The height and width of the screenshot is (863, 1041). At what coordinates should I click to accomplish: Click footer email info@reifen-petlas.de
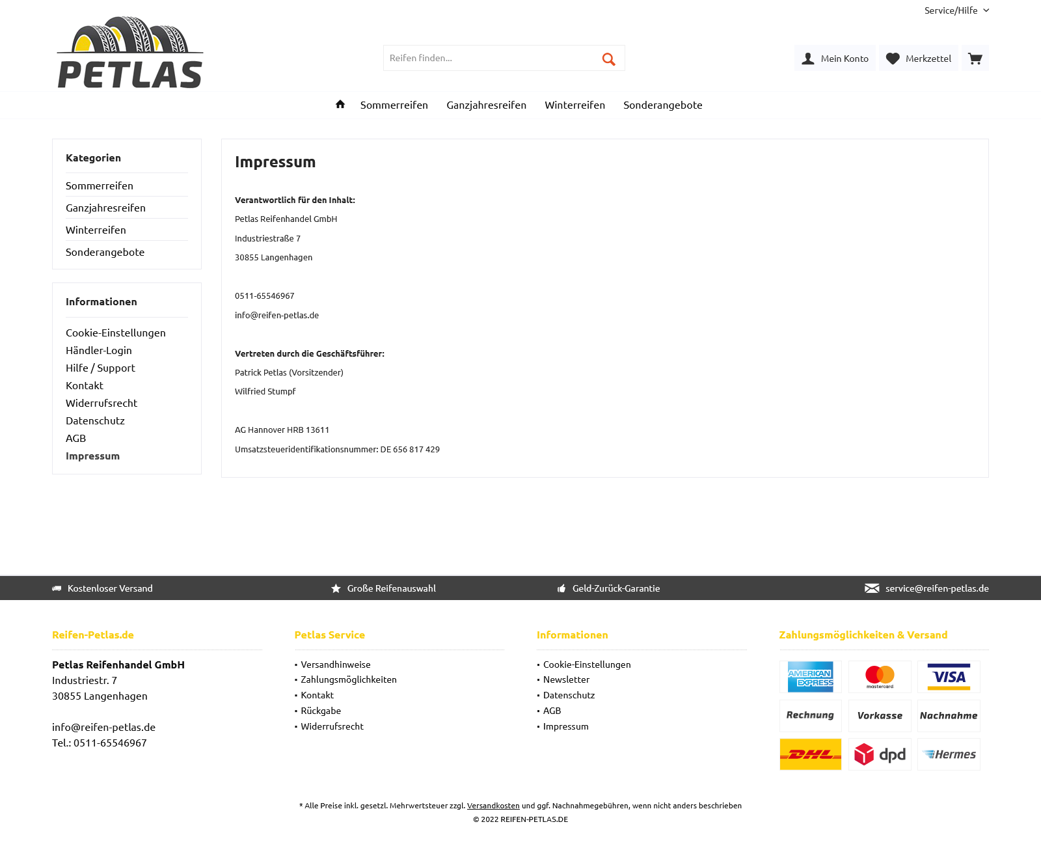104,727
